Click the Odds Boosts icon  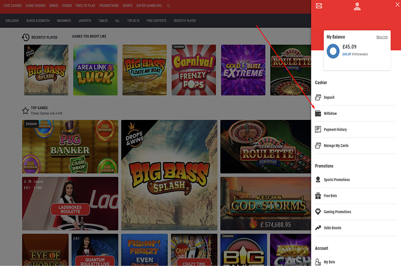318,228
